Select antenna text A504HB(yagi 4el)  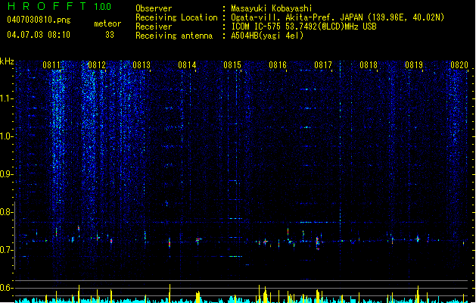267,36
